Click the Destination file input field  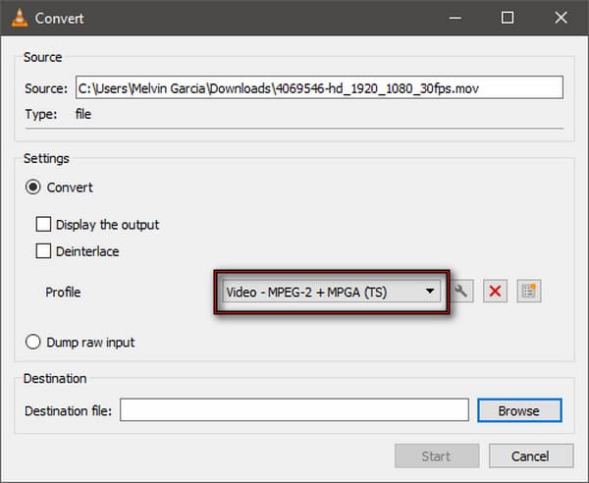click(294, 410)
